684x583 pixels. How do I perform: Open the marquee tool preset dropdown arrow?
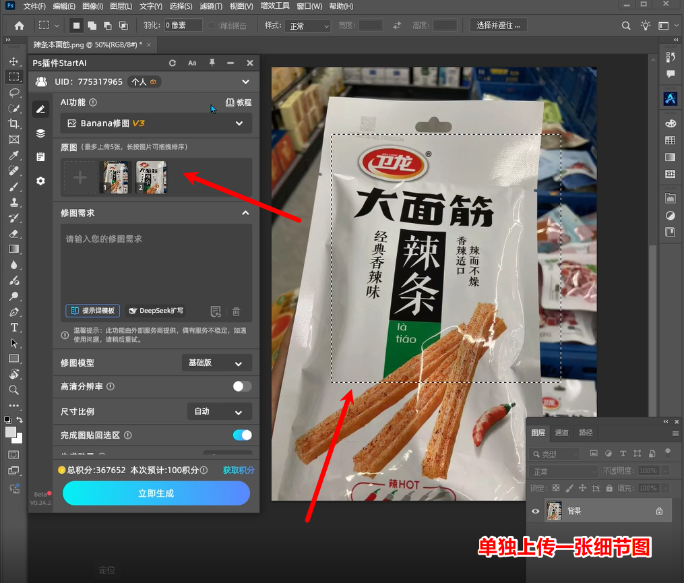(x=57, y=26)
